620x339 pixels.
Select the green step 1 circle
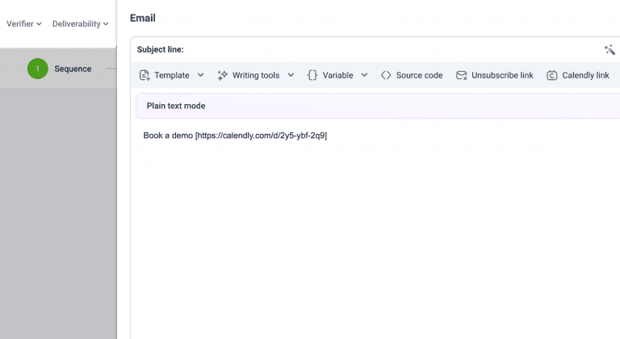(37, 69)
